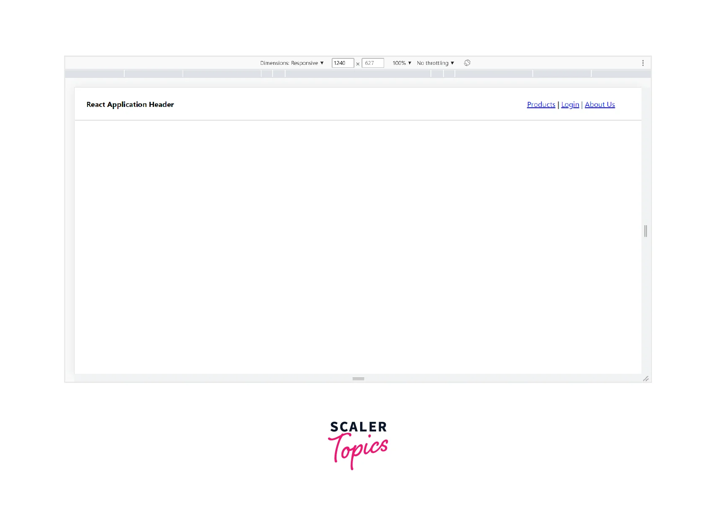Select the wide center segment of breakpoint bar
716x511 pixels.
pyautogui.click(x=358, y=74)
